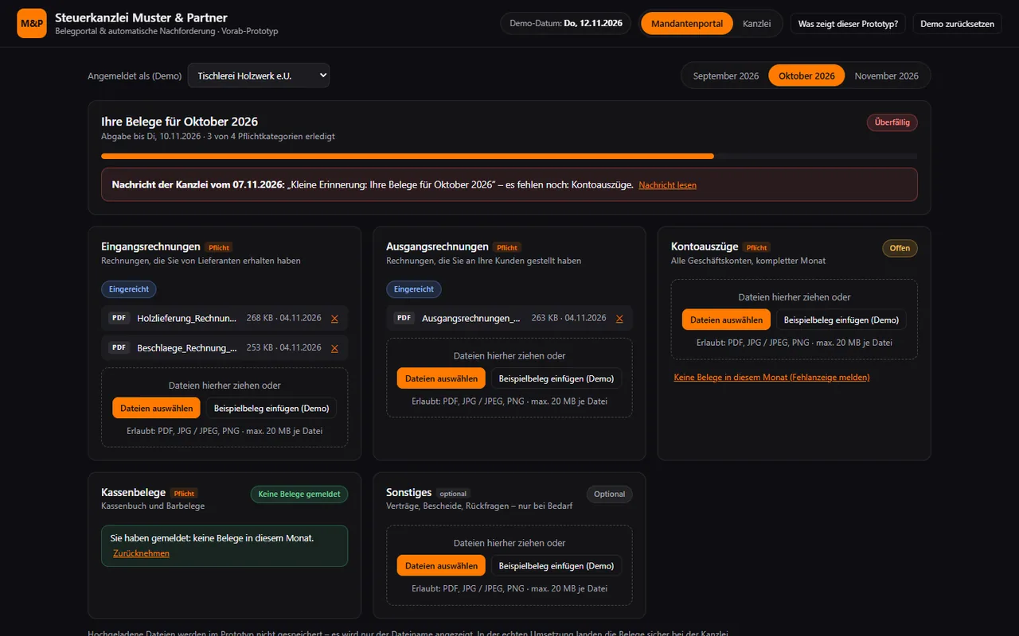This screenshot has height=636, width=1019.
Task: Click the Offen badge on Kontoauszüge
Action: pos(900,248)
